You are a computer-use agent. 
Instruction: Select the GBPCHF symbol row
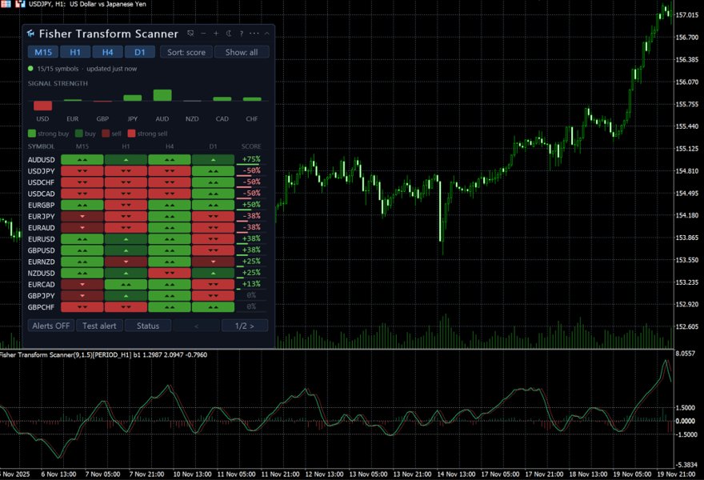pos(147,307)
